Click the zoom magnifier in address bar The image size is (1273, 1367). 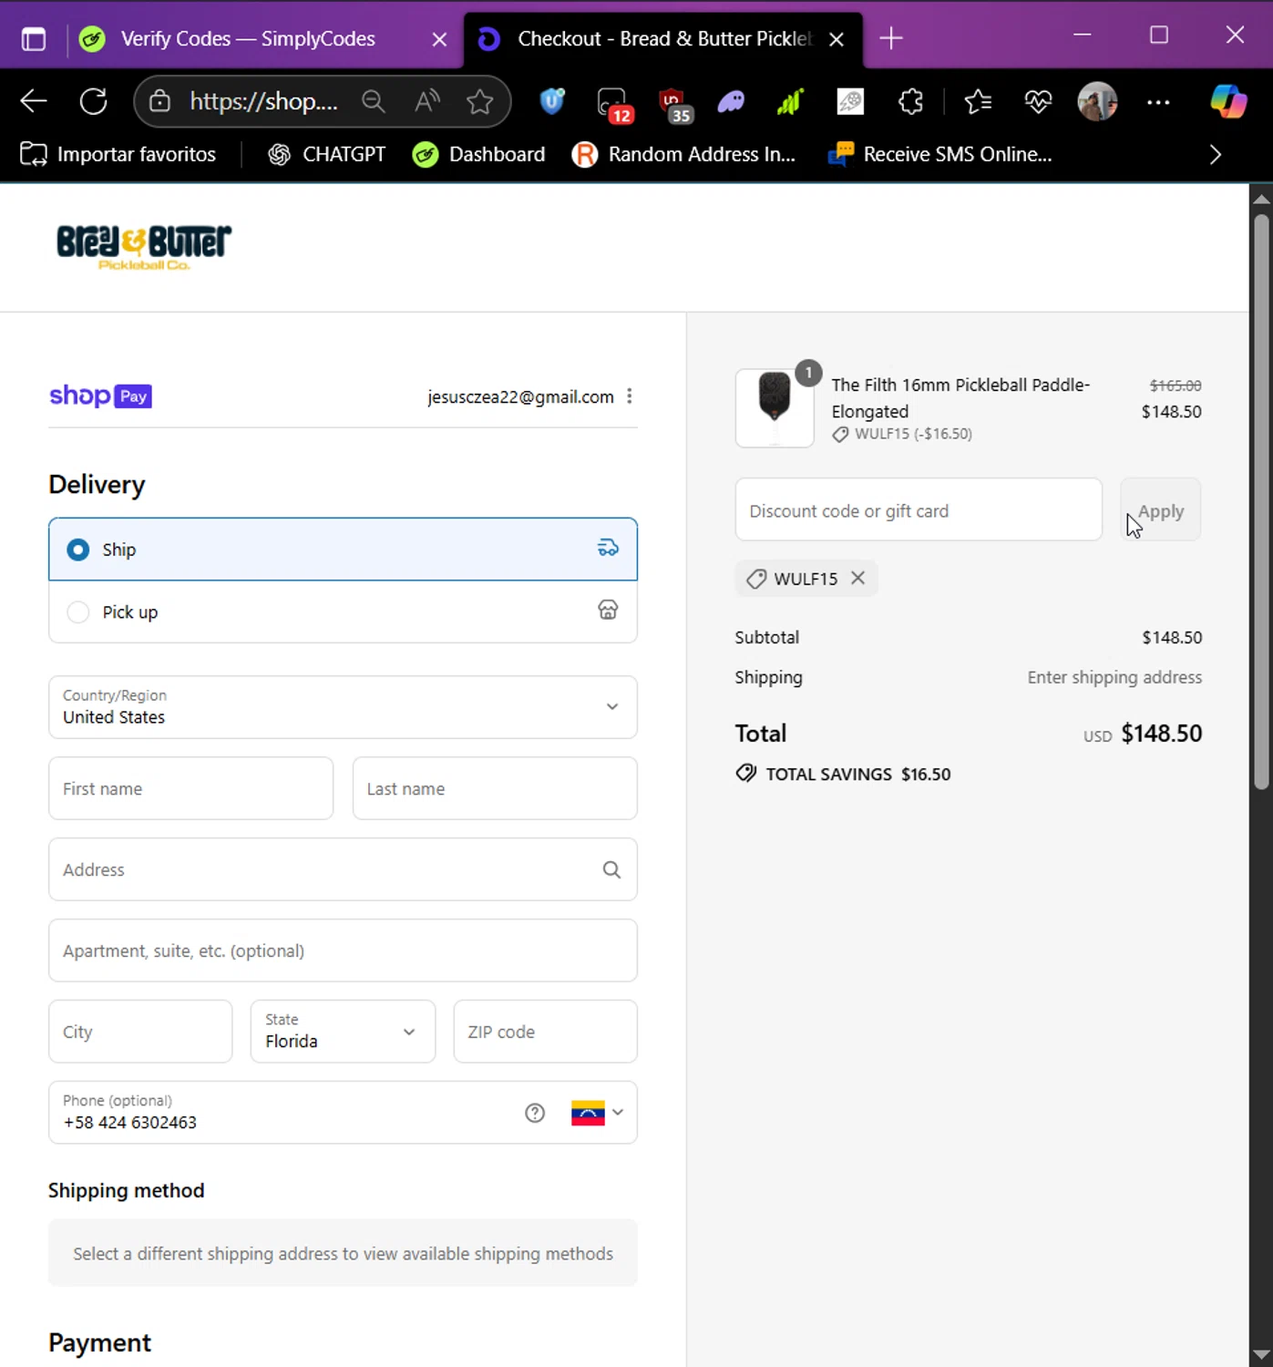point(374,101)
